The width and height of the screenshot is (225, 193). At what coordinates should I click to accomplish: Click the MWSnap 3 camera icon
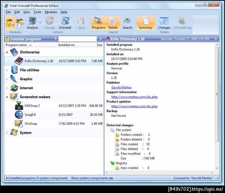click(19, 106)
